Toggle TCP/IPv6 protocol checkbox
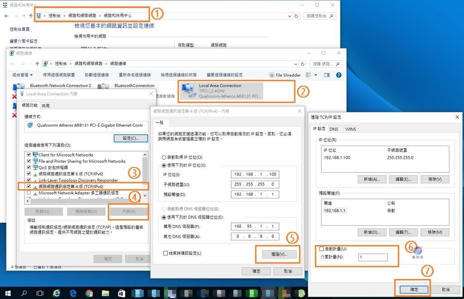 click(29, 174)
